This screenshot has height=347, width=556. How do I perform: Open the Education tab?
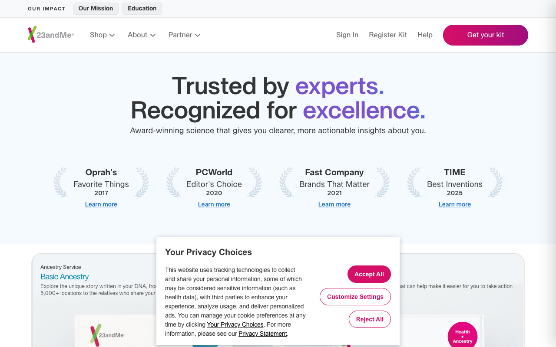[142, 9]
